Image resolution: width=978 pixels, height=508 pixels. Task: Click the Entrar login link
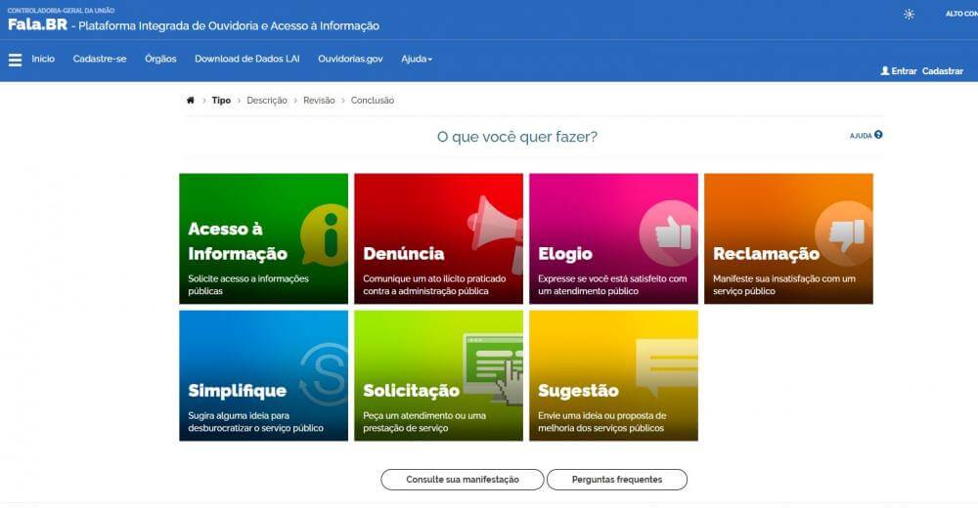tap(904, 71)
